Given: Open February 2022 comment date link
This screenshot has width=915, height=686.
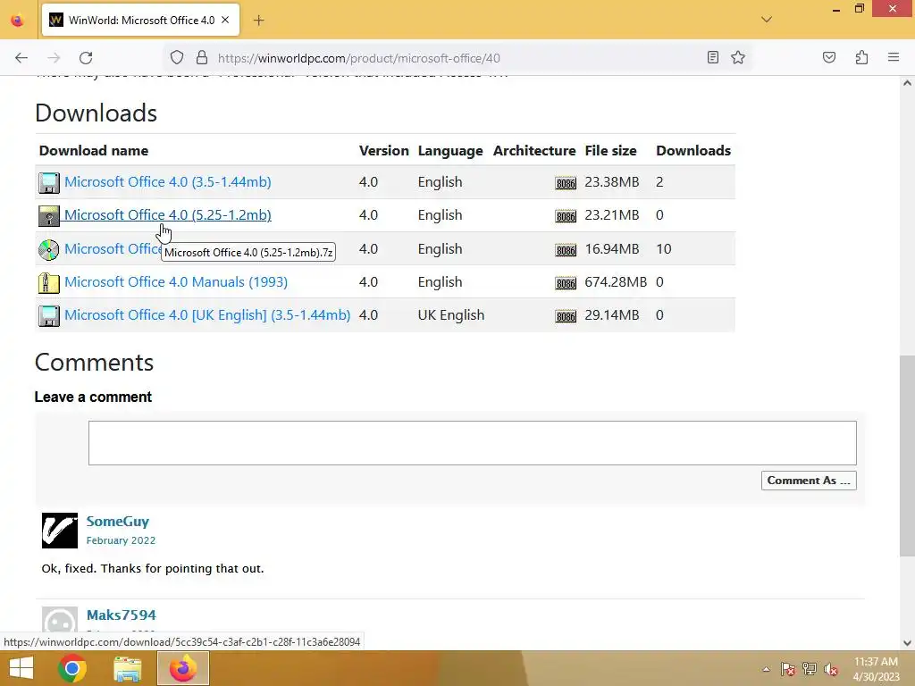Looking at the screenshot, I should click(x=121, y=540).
